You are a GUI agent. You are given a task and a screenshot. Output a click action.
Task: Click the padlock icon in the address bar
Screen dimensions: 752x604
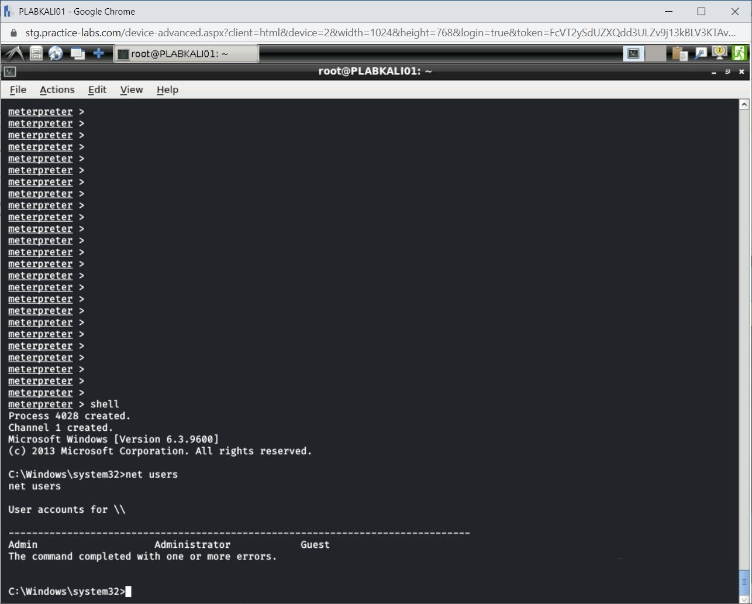click(13, 34)
